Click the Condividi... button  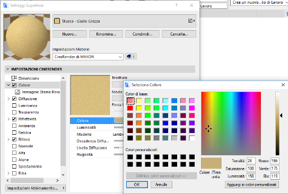click(x=142, y=34)
